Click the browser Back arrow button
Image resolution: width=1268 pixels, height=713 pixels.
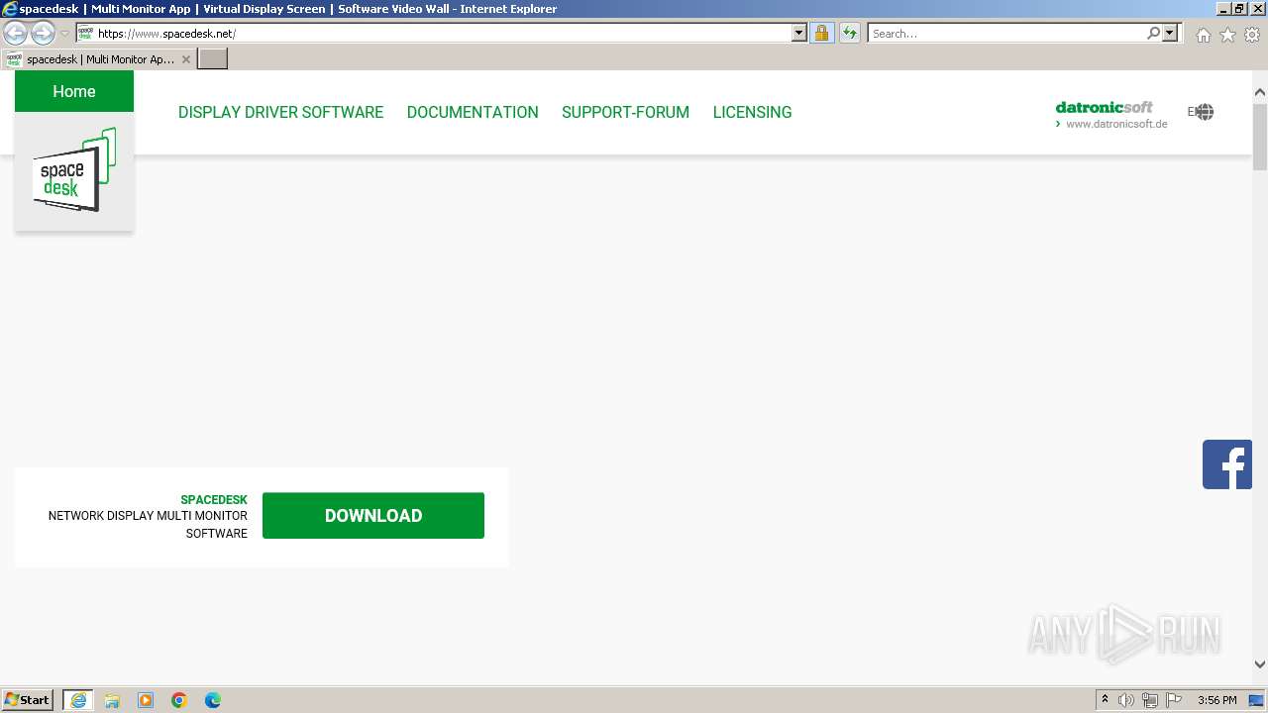click(x=15, y=34)
